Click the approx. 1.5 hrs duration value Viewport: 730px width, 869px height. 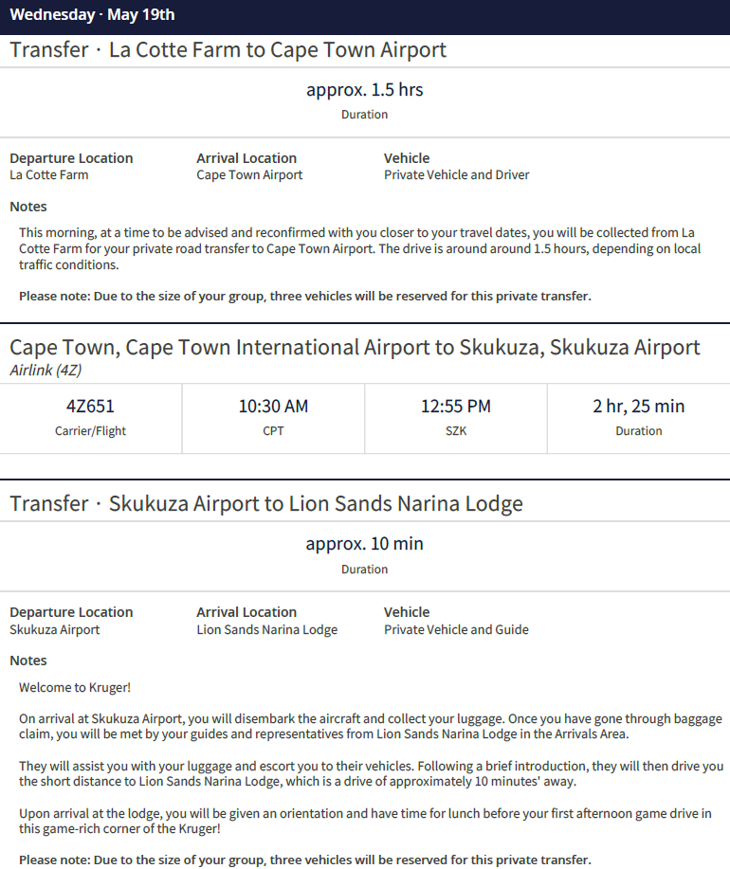point(364,90)
